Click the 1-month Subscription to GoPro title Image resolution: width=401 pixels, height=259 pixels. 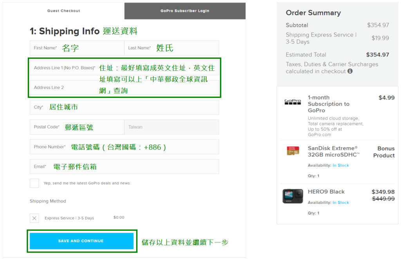pyautogui.click(x=329, y=104)
